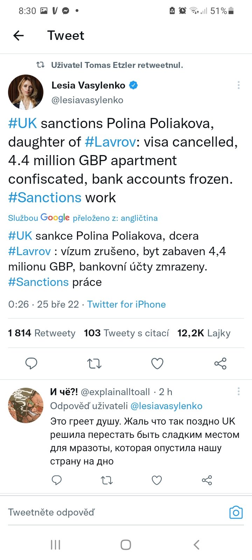Open the @lesiavasylenko mention in reply

[166, 406]
